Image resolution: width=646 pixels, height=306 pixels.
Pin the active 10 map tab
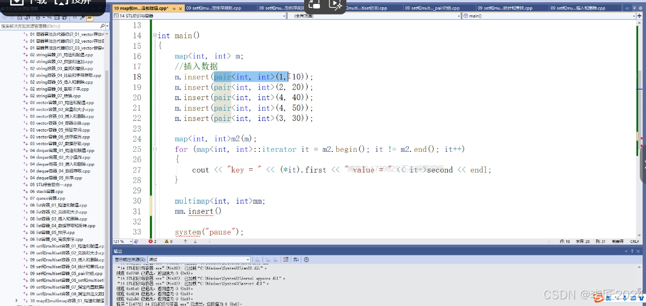[x=175, y=8]
